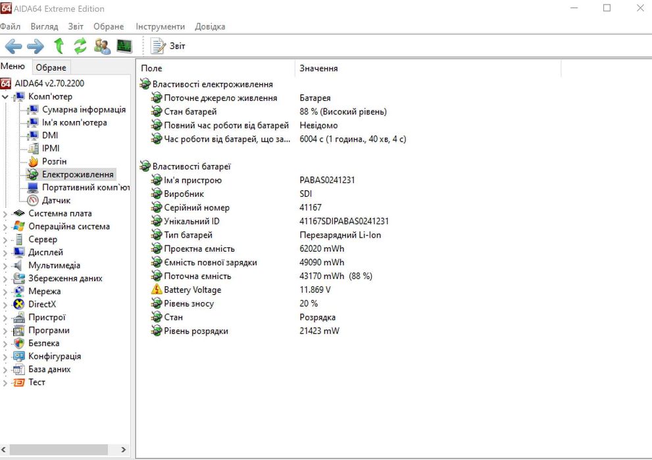Screen dimensions: 652x460
Task: Click the Безпека shield icon
Action: coord(18,343)
